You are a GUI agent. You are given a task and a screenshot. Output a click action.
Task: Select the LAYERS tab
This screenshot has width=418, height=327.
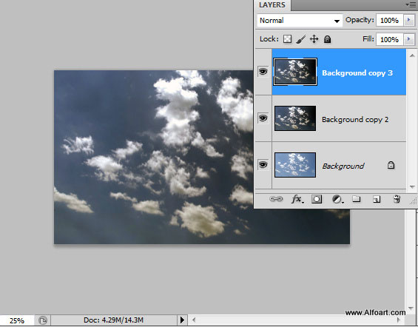[272, 5]
